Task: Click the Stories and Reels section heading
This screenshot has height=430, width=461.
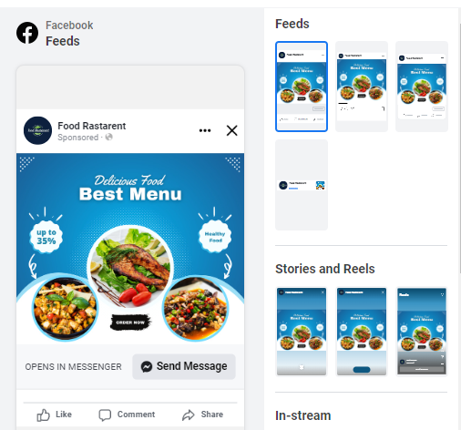Action: pos(325,269)
